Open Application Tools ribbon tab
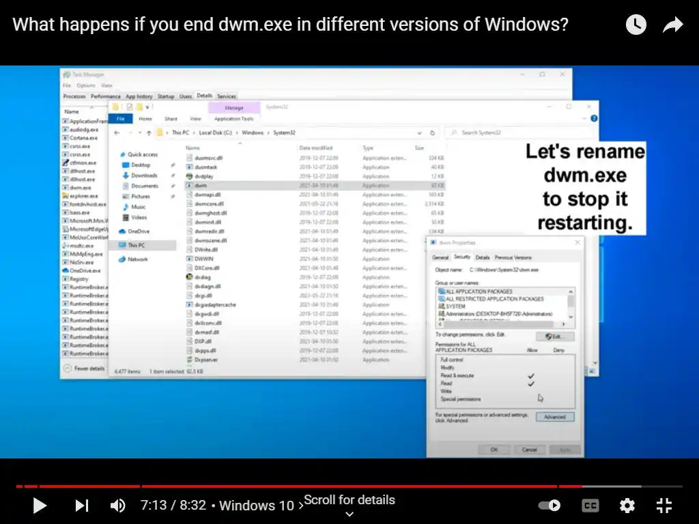This screenshot has width=699, height=524. pos(233,119)
